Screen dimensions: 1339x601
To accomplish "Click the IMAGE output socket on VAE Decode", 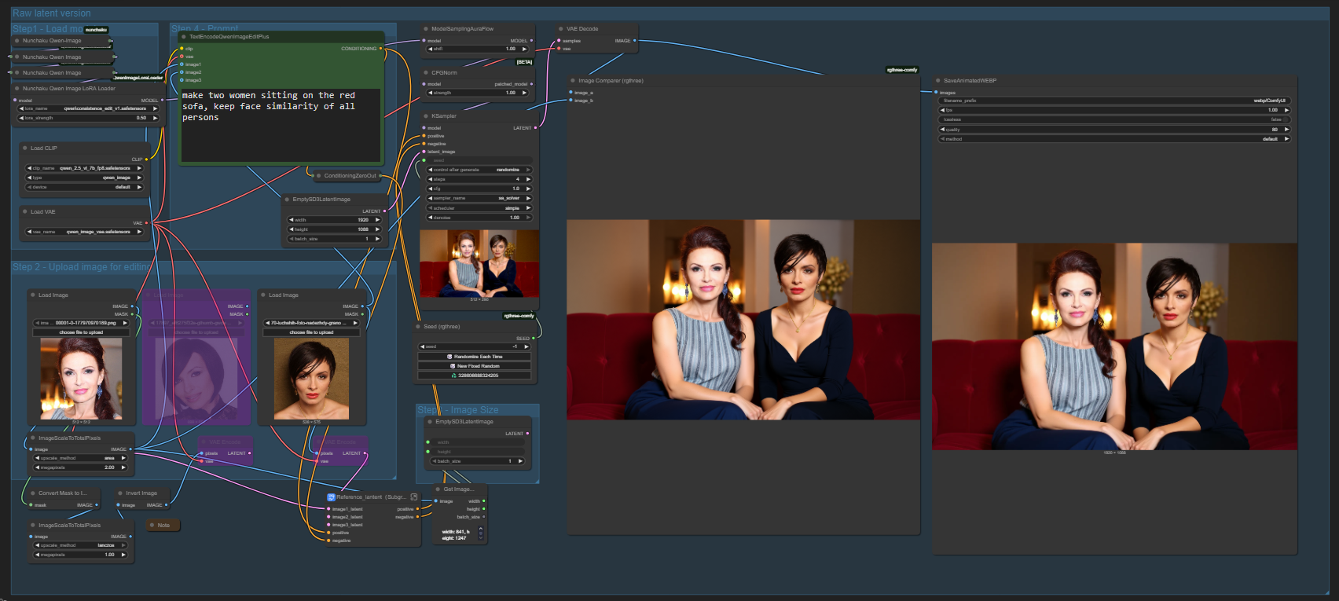I will [635, 41].
